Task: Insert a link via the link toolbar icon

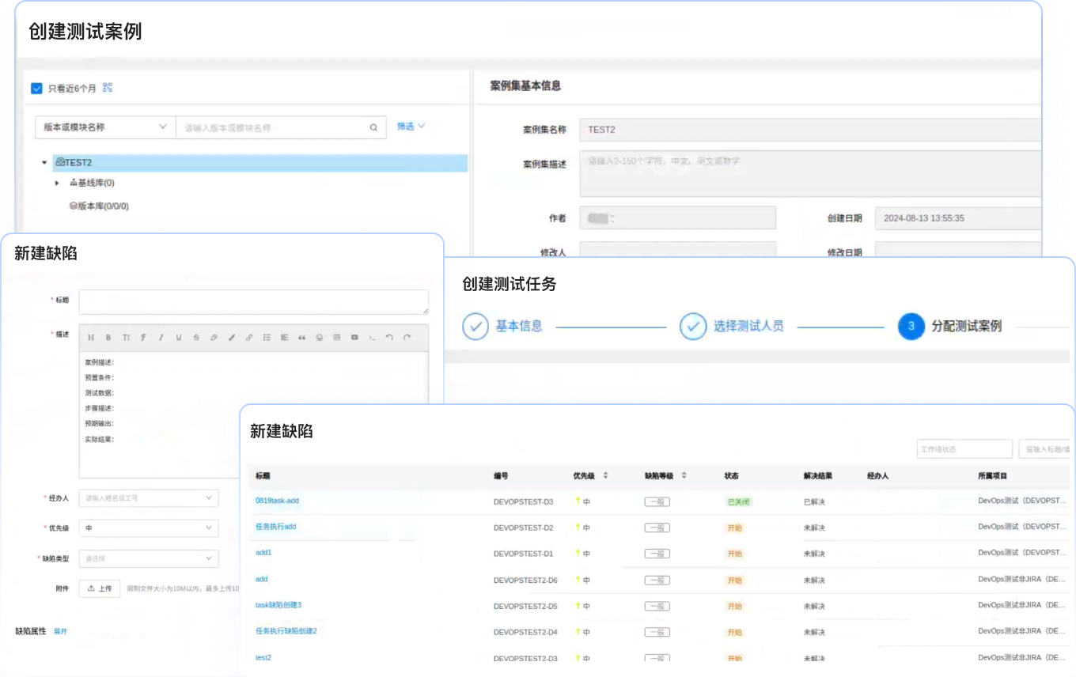Action: pos(249,338)
